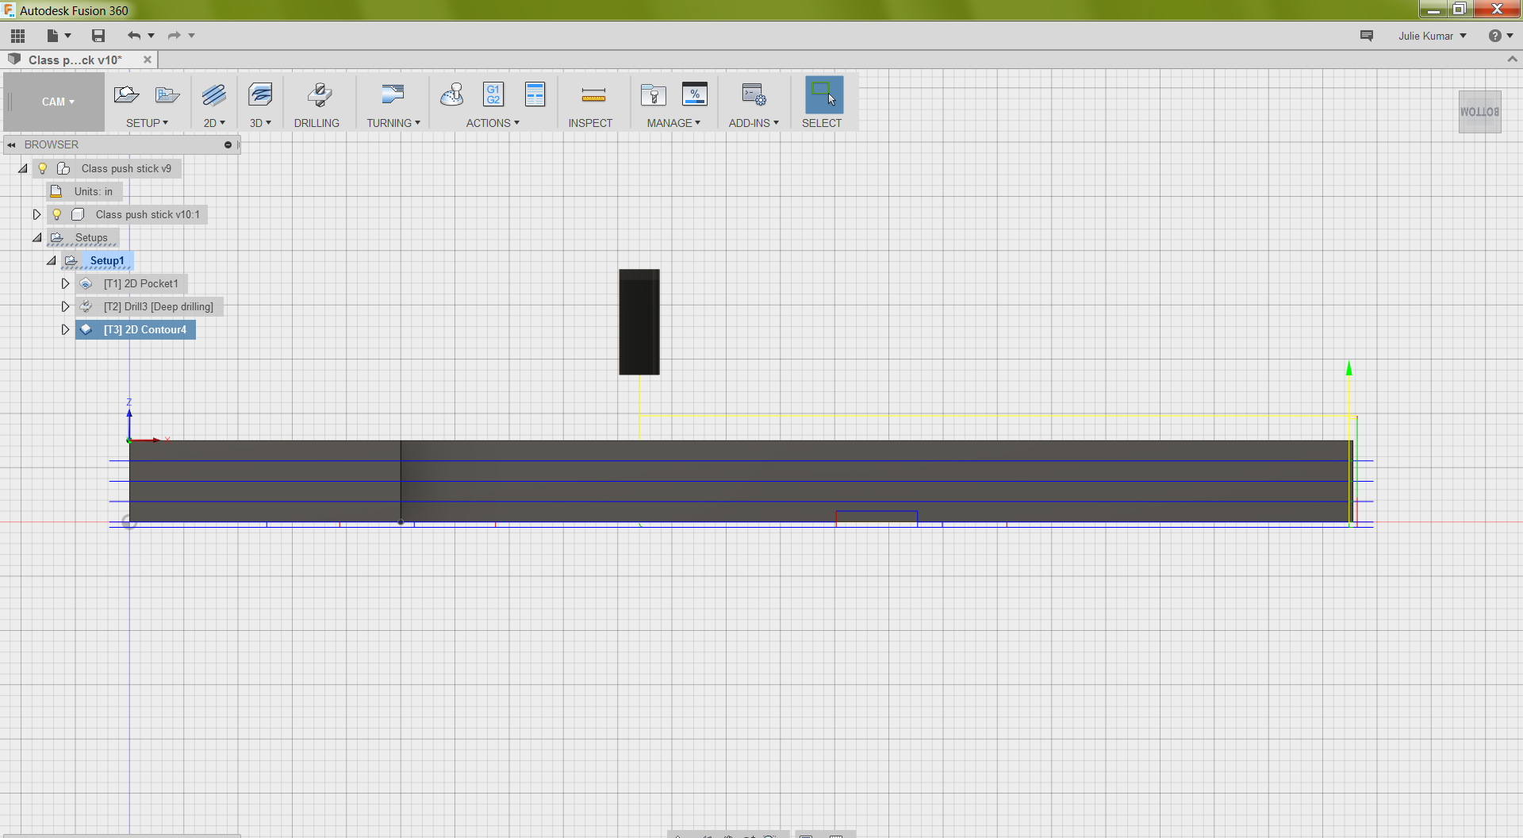
Task: Open the data panel grid icon
Action: tap(18, 36)
